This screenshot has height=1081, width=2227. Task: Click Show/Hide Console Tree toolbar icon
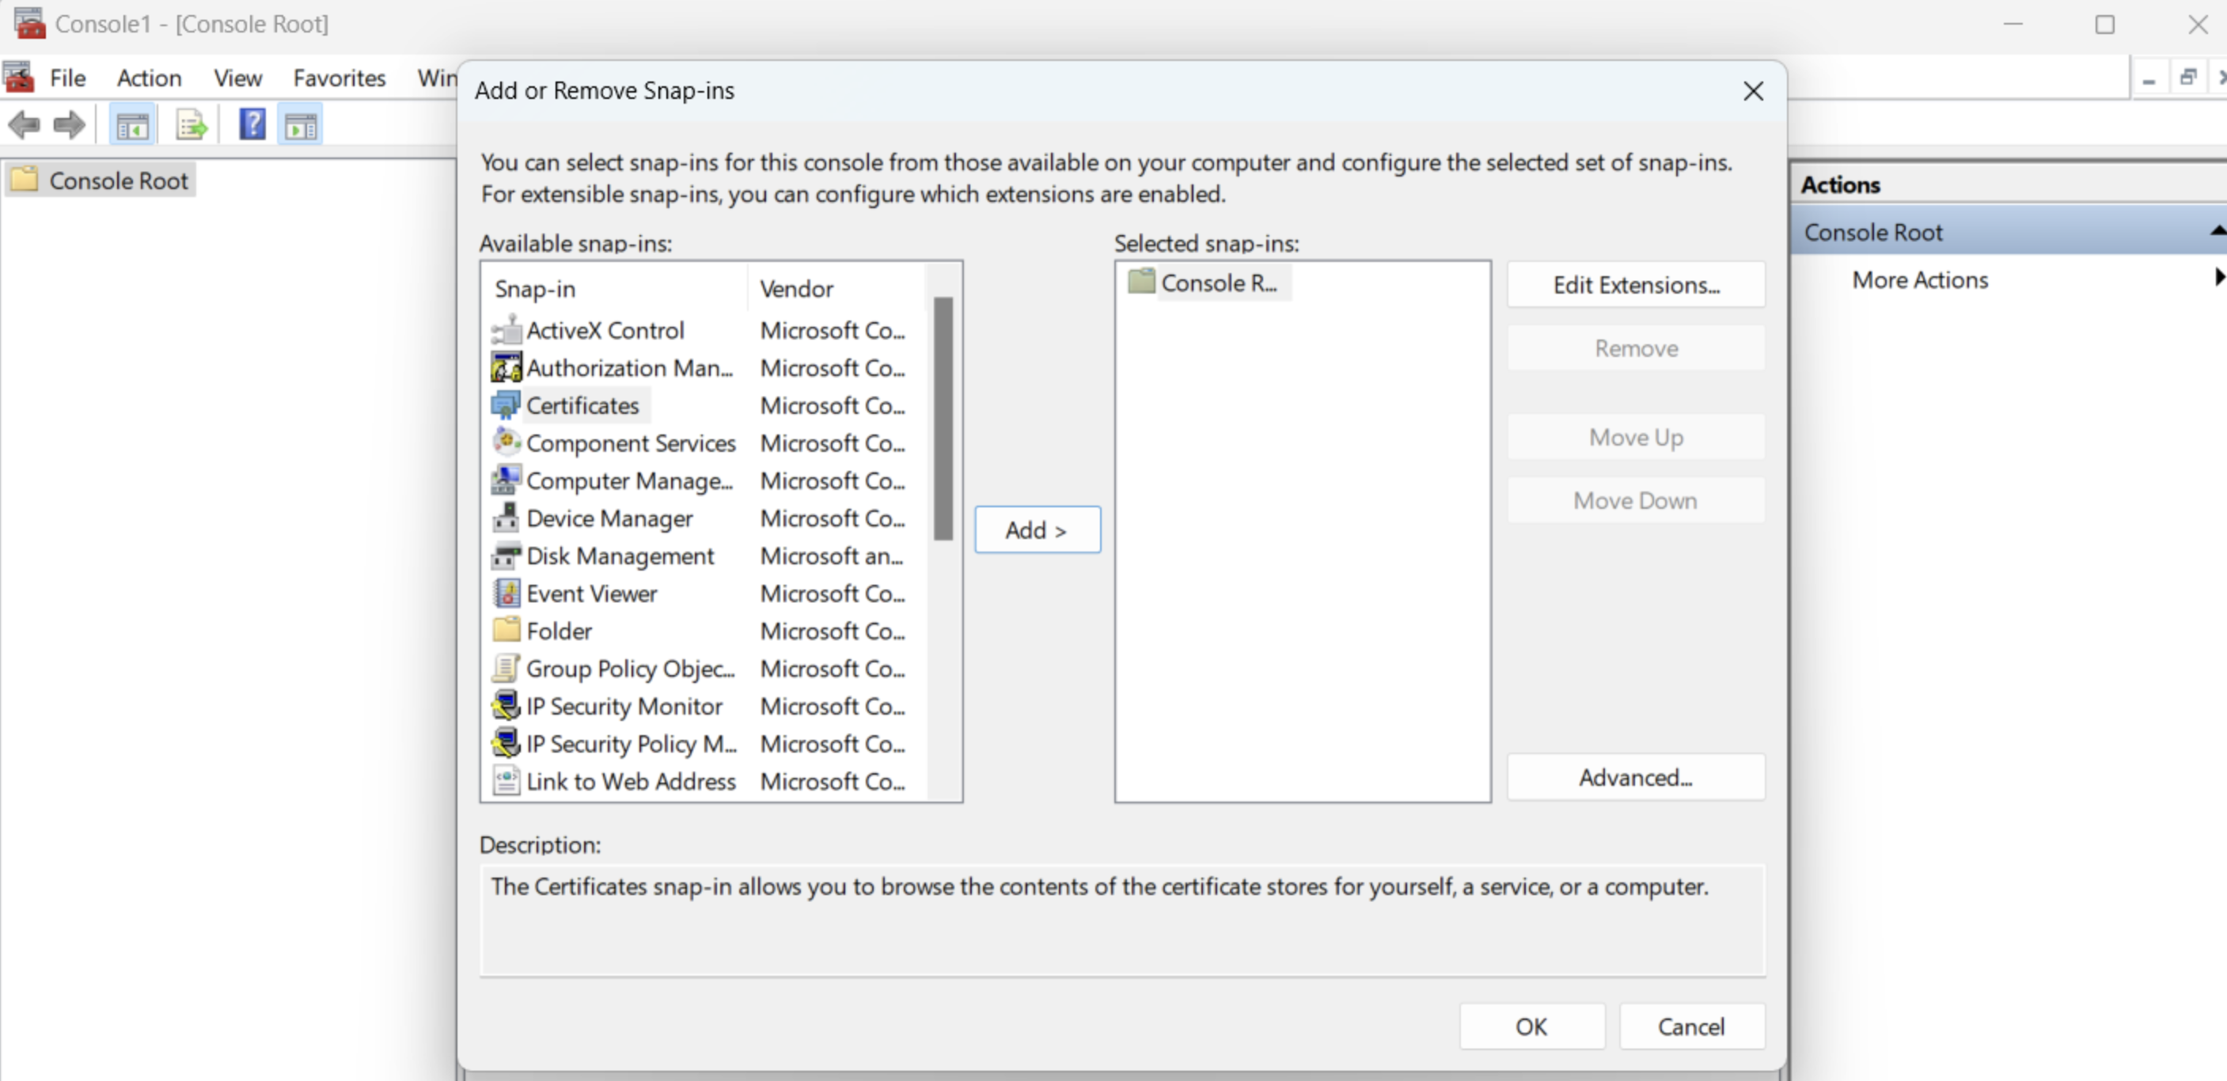pyautogui.click(x=132, y=127)
